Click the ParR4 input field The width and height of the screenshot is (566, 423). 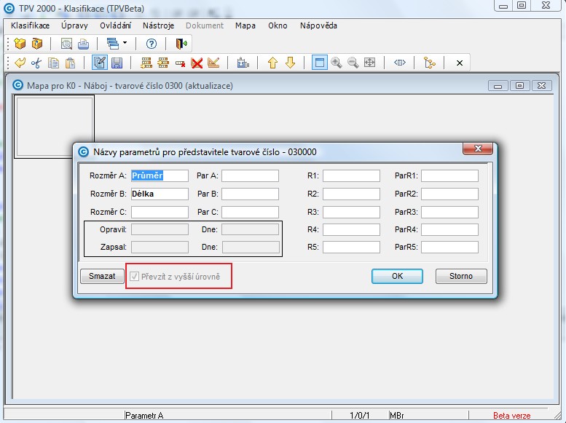[449, 229]
